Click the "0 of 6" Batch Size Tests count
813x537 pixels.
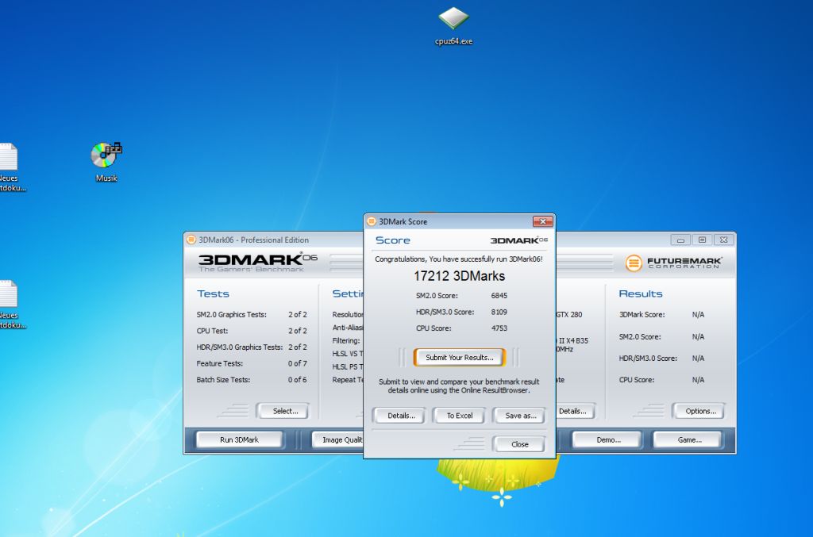click(x=298, y=380)
